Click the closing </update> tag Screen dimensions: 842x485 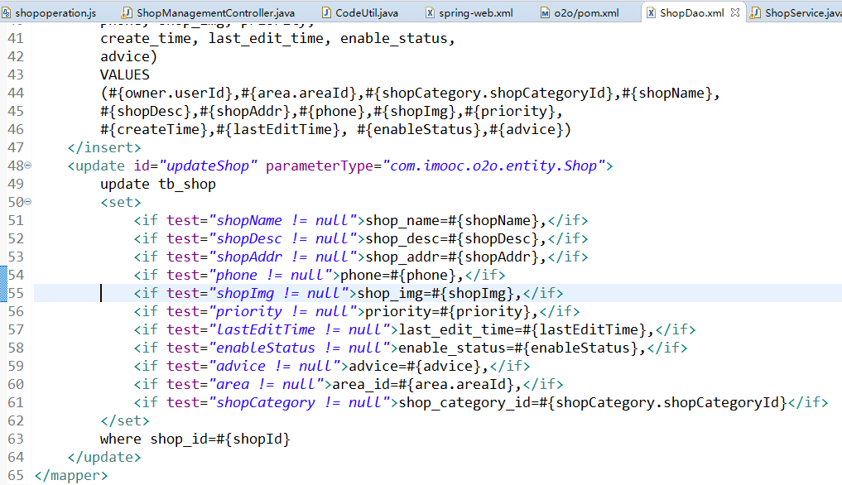(104, 457)
